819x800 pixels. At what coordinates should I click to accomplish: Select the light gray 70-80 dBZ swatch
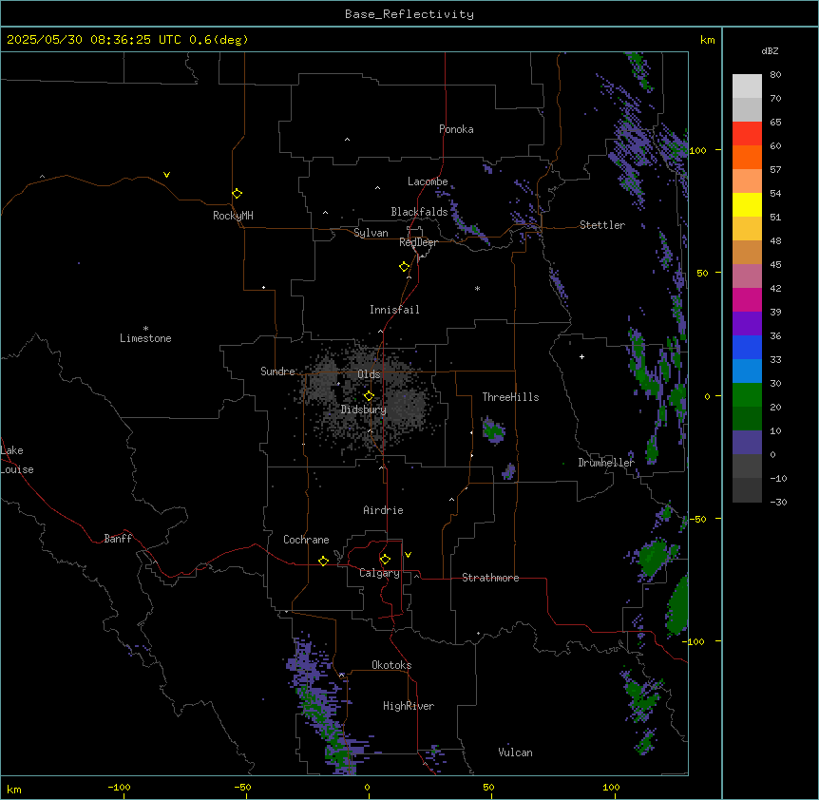coord(747,86)
